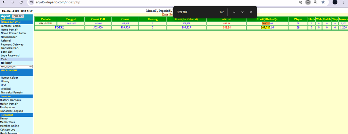Open Harian Pemain report

click(9, 104)
